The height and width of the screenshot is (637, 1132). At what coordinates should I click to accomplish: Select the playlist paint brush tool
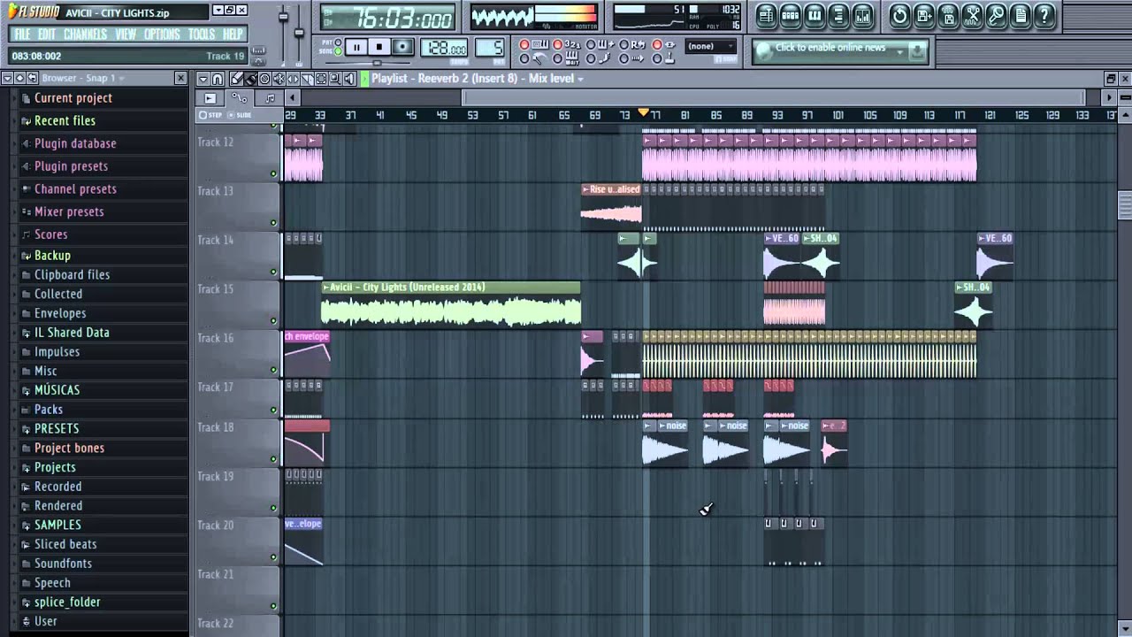[x=251, y=79]
